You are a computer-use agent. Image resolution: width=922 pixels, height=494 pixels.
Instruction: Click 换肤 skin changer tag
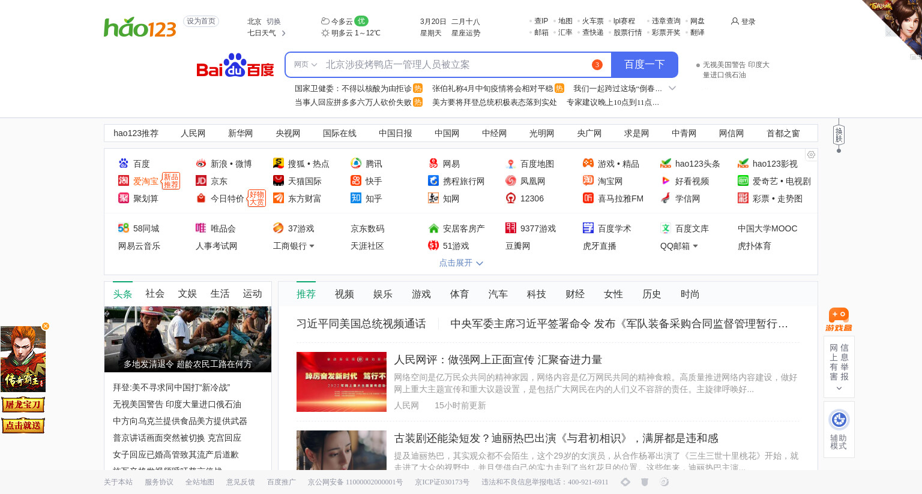pos(839,135)
